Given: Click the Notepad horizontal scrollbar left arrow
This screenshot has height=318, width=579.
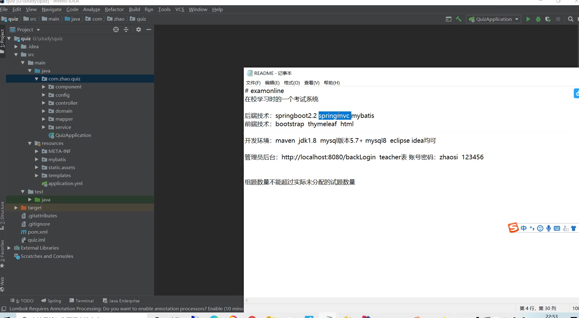Looking at the screenshot, I should pyautogui.click(x=247, y=300).
